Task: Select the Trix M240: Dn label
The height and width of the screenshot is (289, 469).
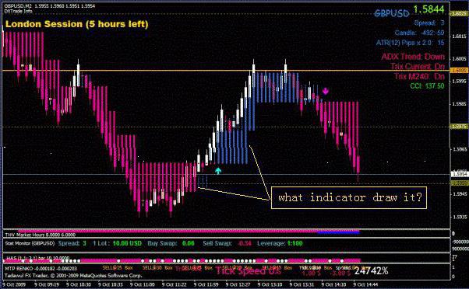Action: pos(419,76)
